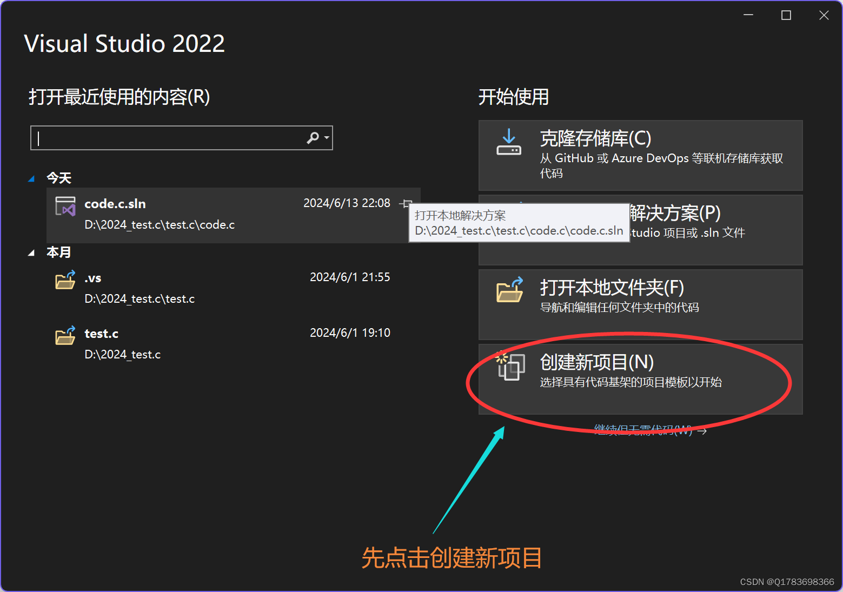The image size is (843, 592).
Task: Click the timestamp 2024/6/1 19:10
Action: coord(350,333)
